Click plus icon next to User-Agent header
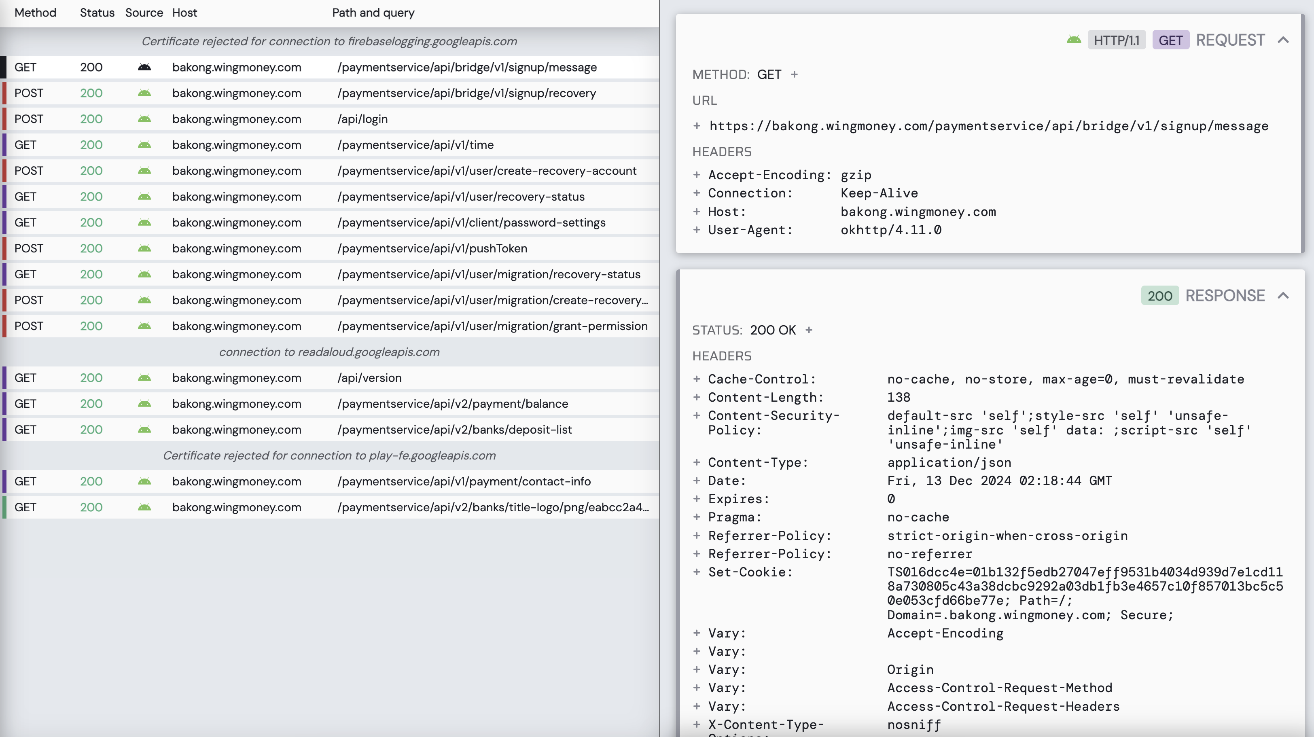Screen dimensions: 1314x737 697,230
